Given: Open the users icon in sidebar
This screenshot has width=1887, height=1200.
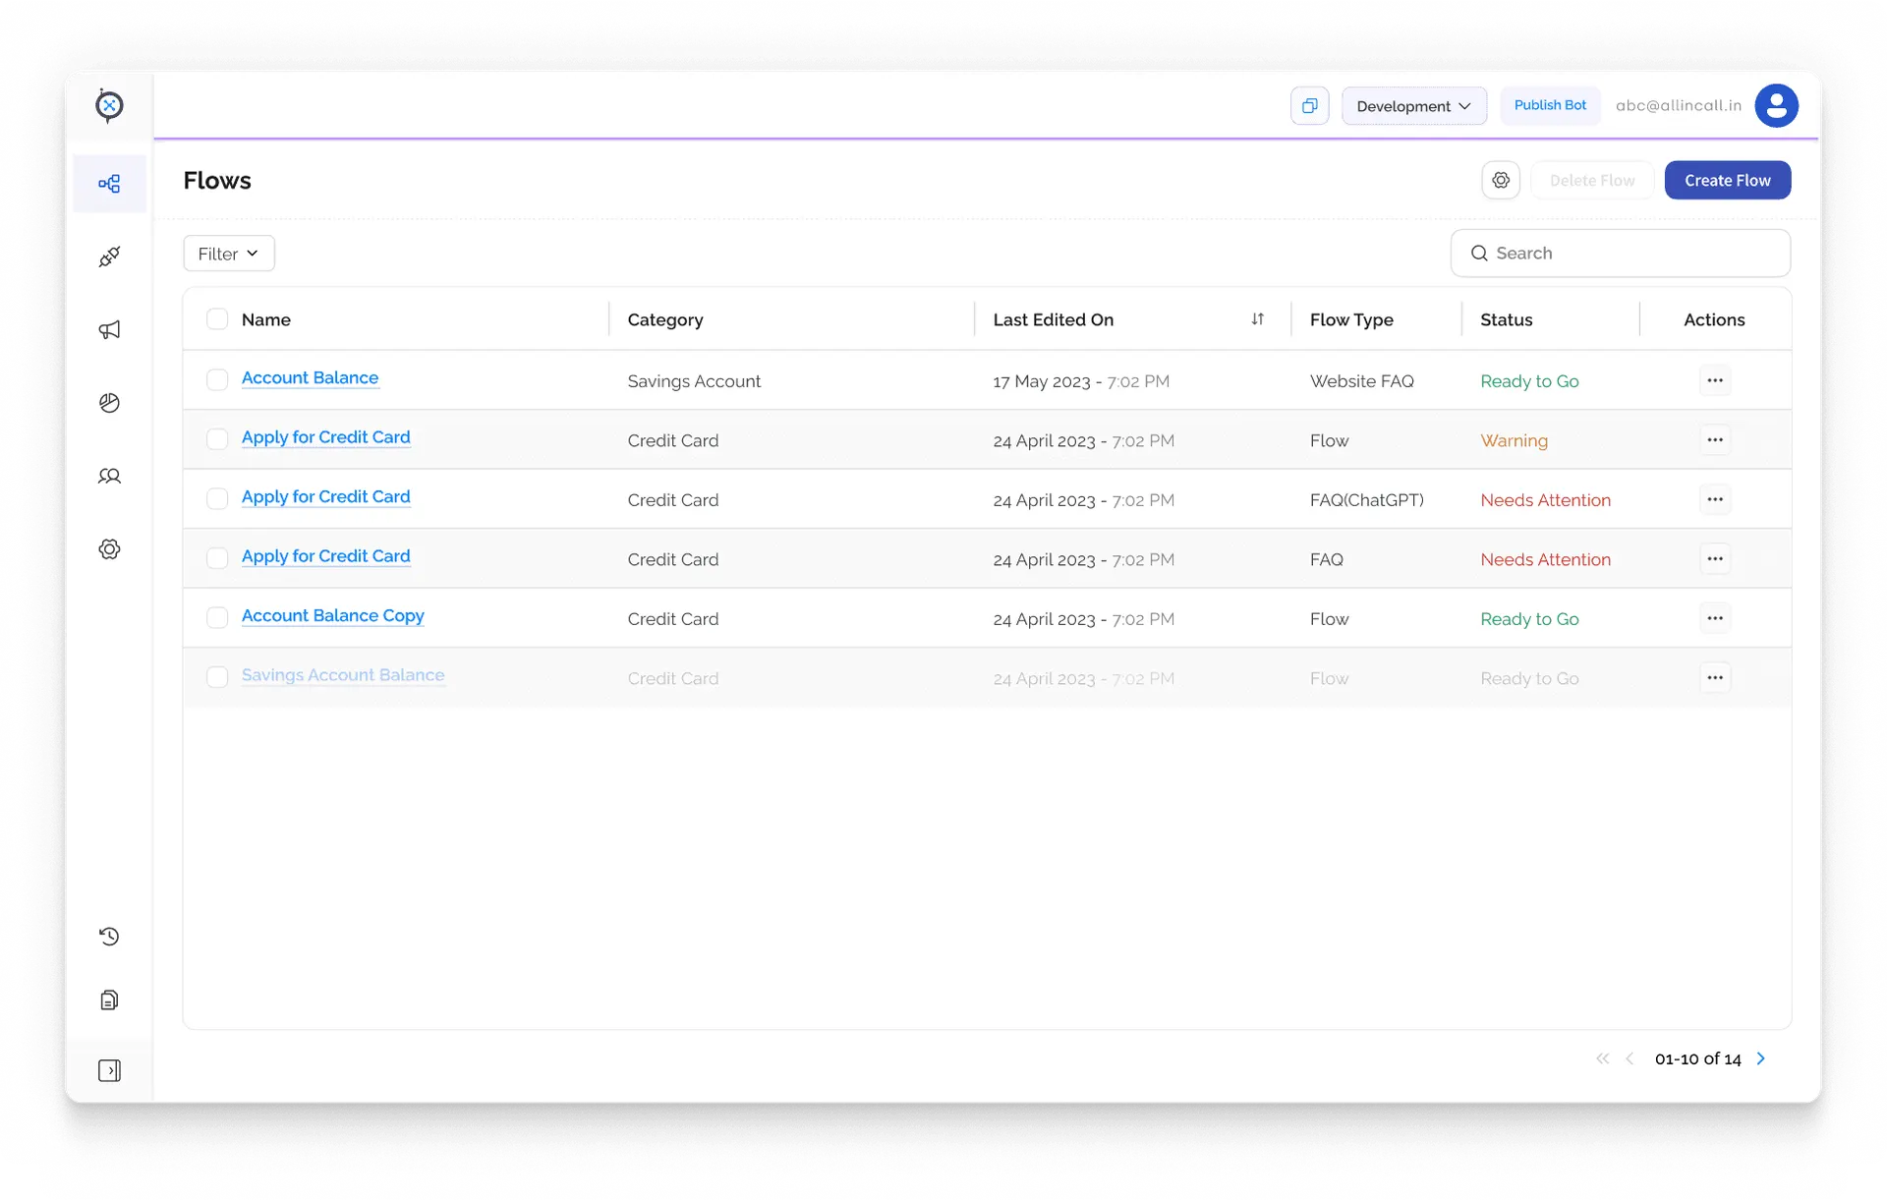Looking at the screenshot, I should pos(109,476).
